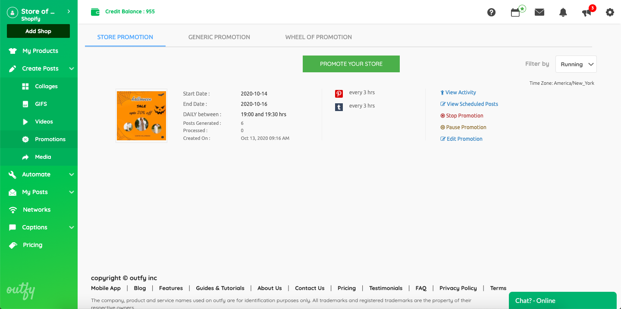621x309 pixels.
Task: Click the credit balance wallet icon
Action: 95,12
